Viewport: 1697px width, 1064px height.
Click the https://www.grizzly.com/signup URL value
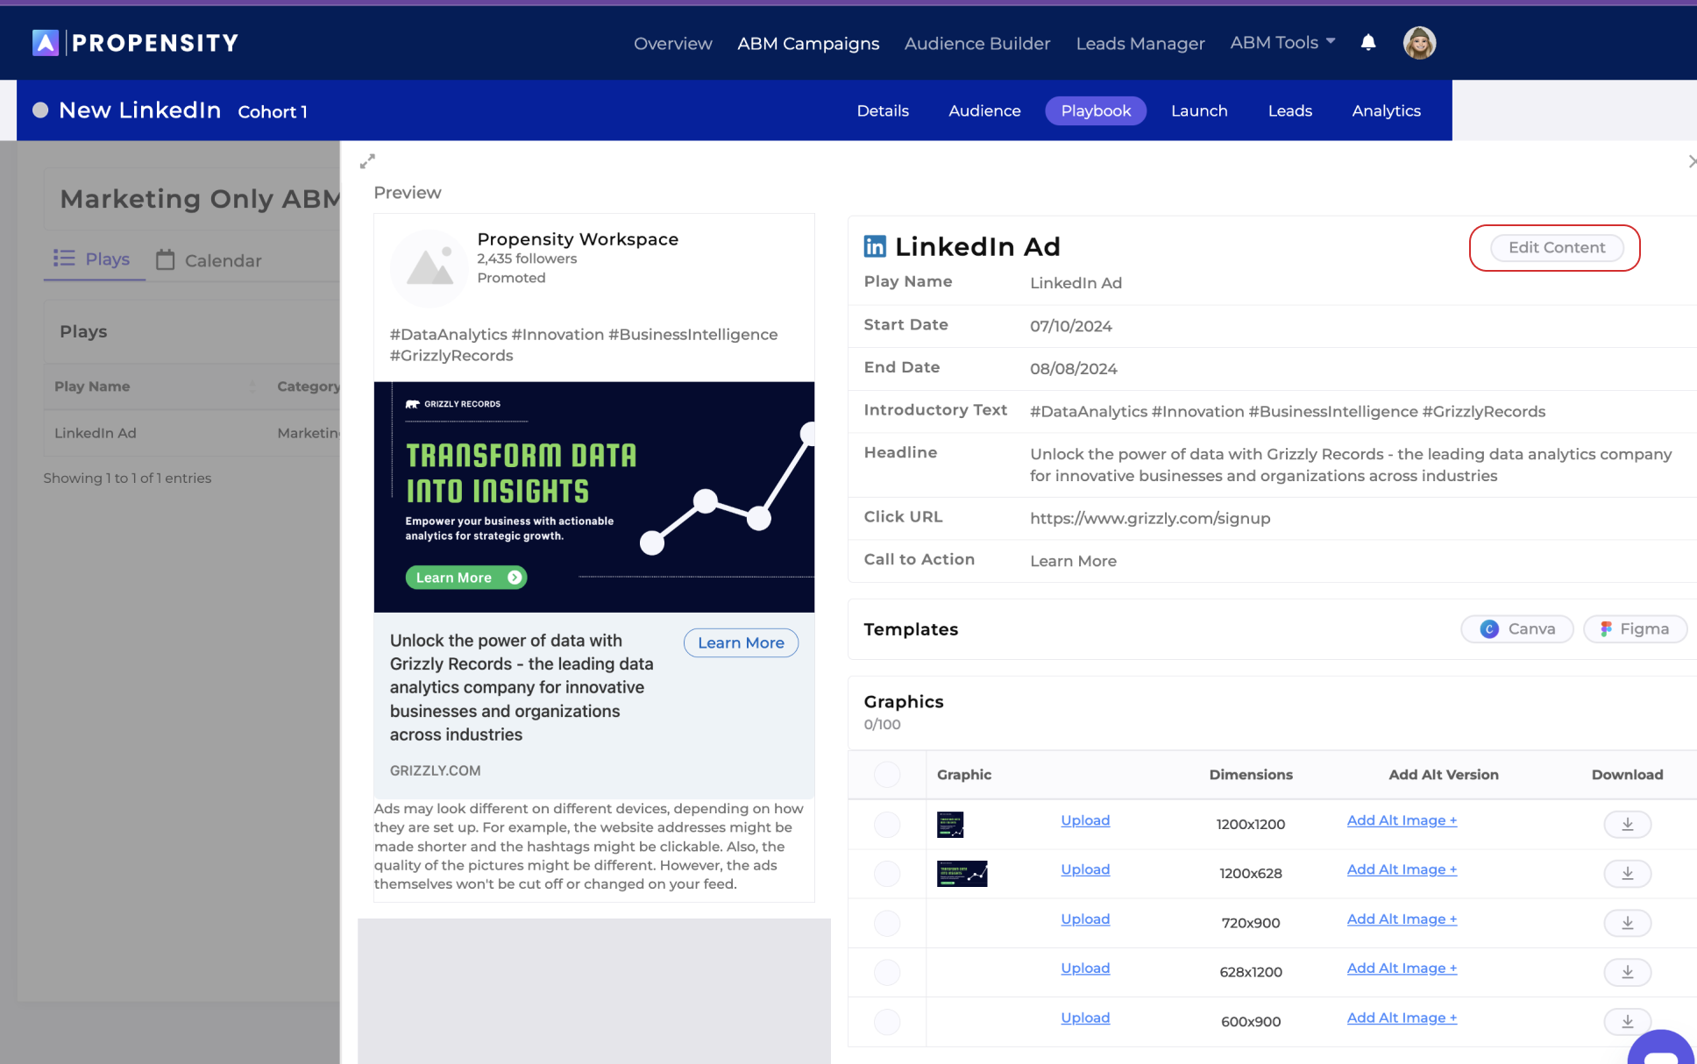[x=1150, y=518]
